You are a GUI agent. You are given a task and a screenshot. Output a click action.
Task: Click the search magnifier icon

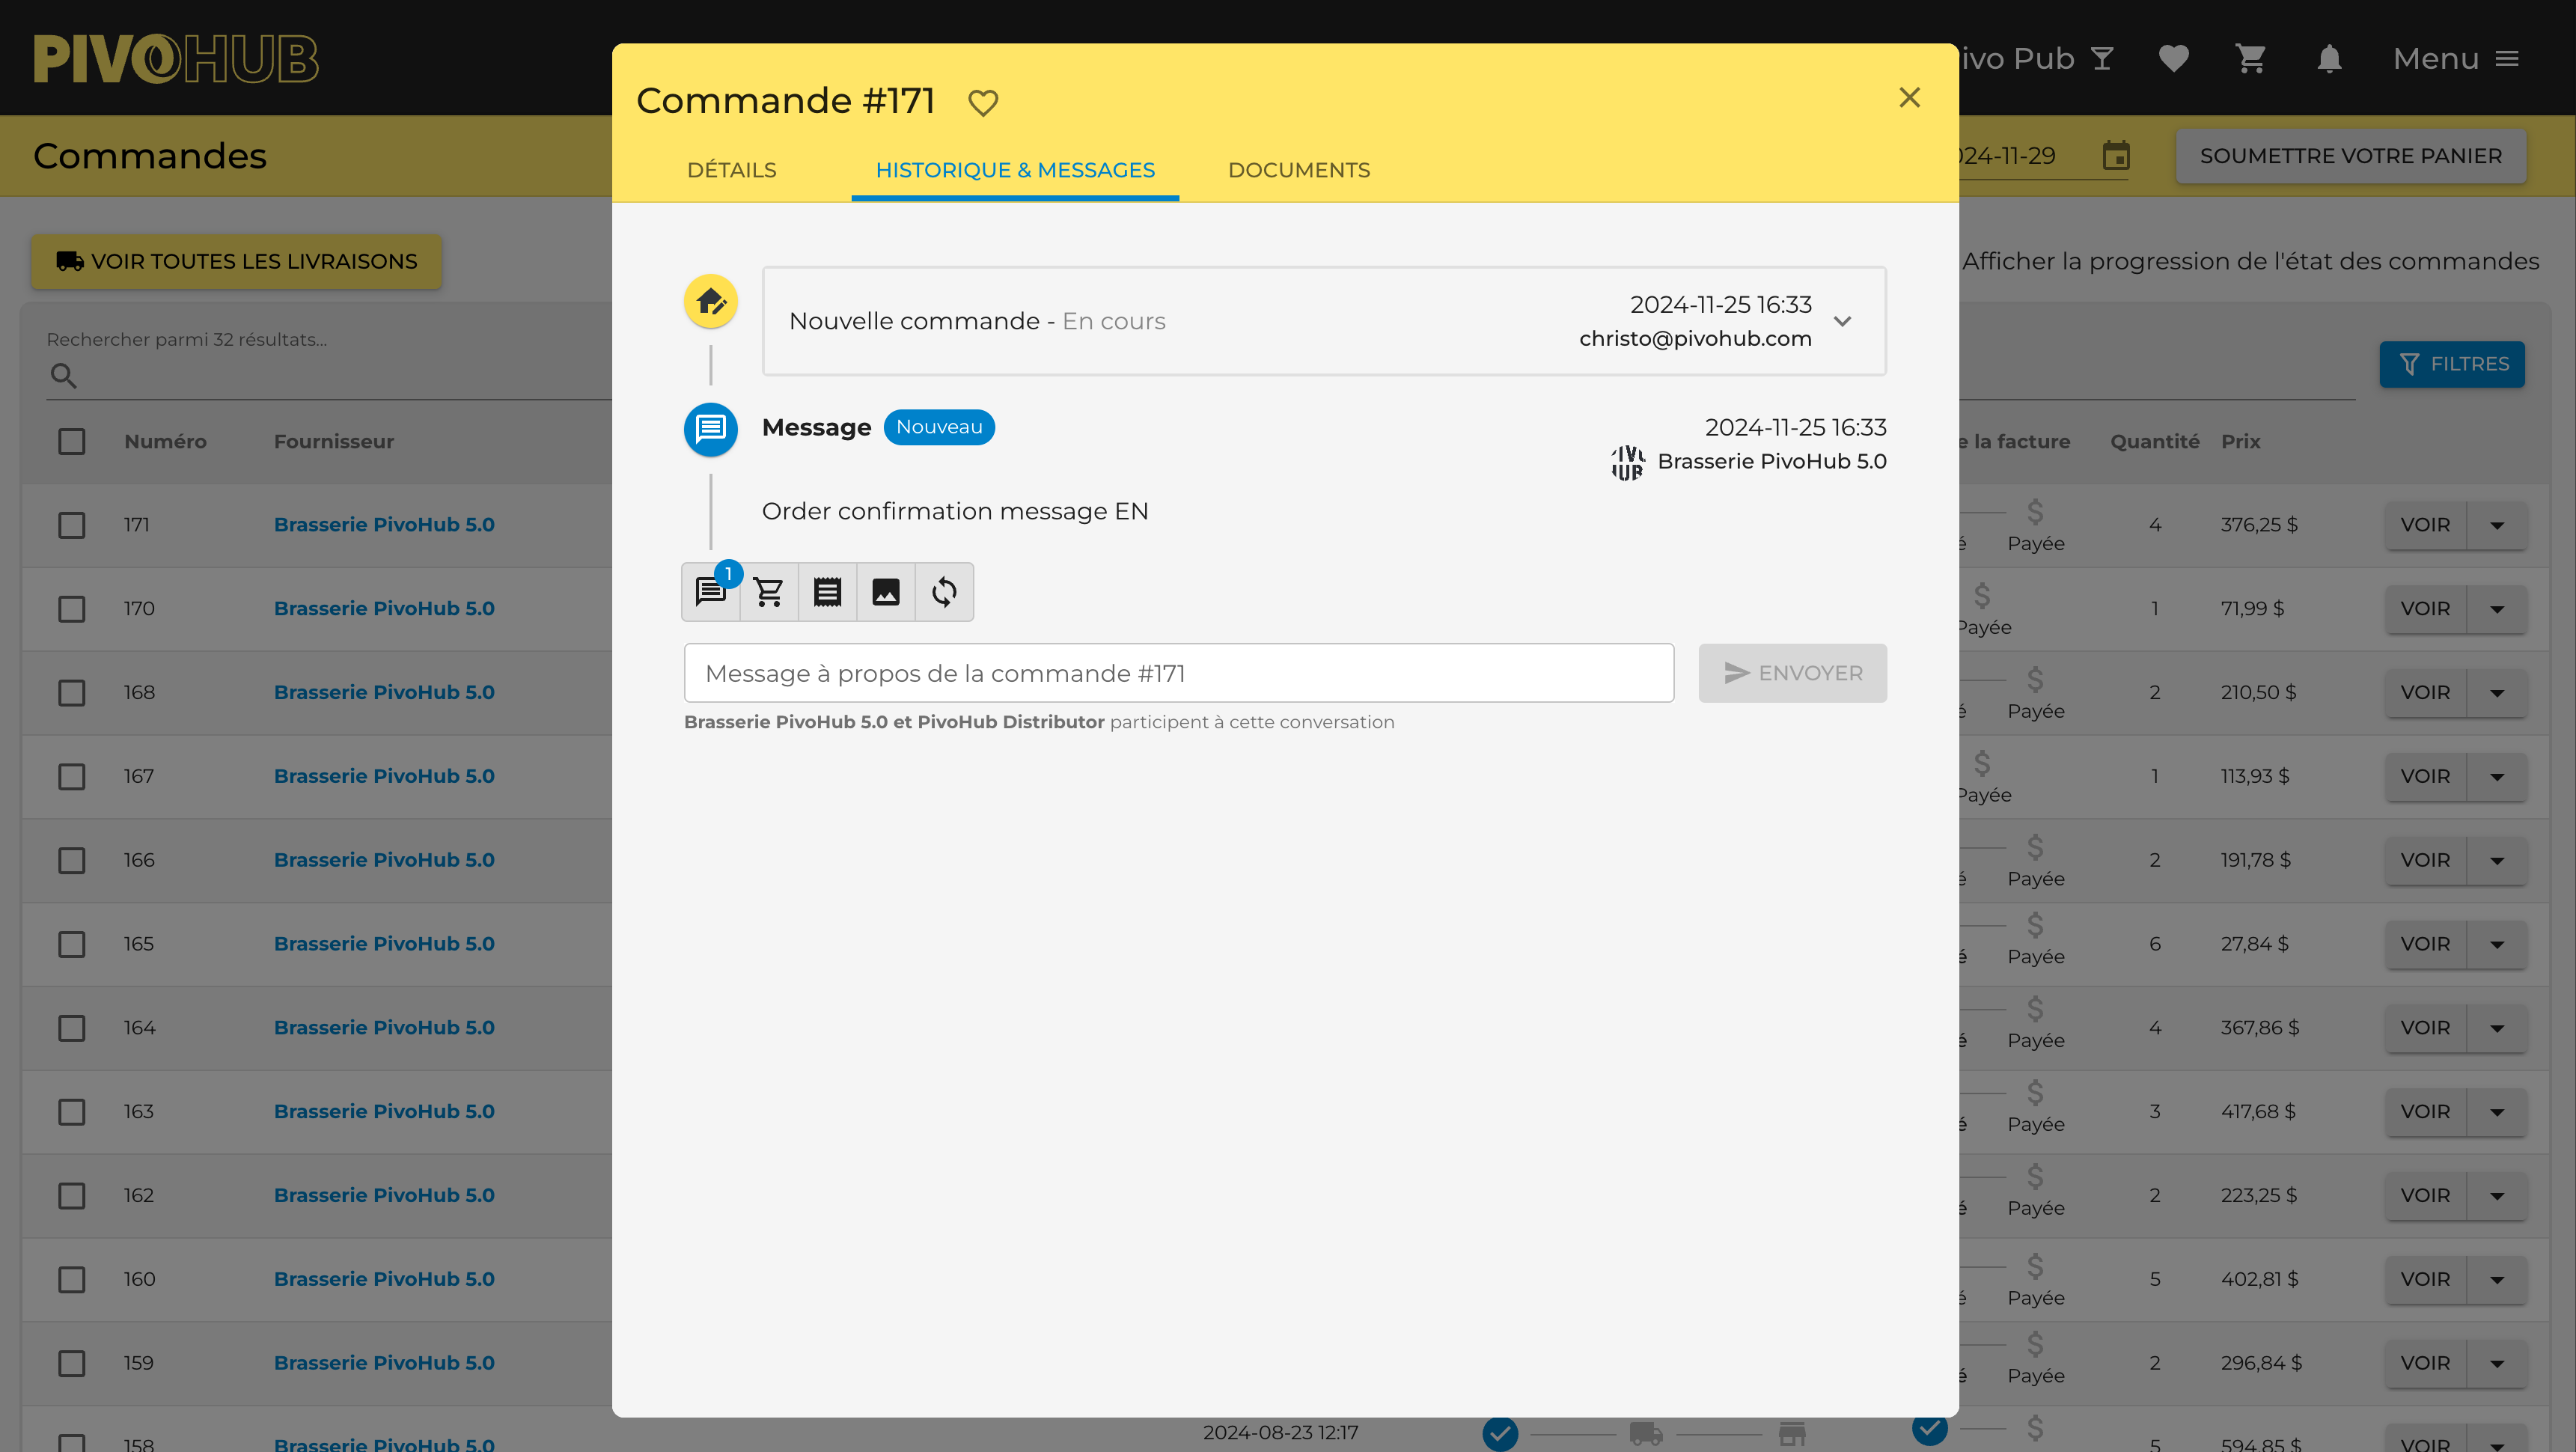[x=63, y=376]
